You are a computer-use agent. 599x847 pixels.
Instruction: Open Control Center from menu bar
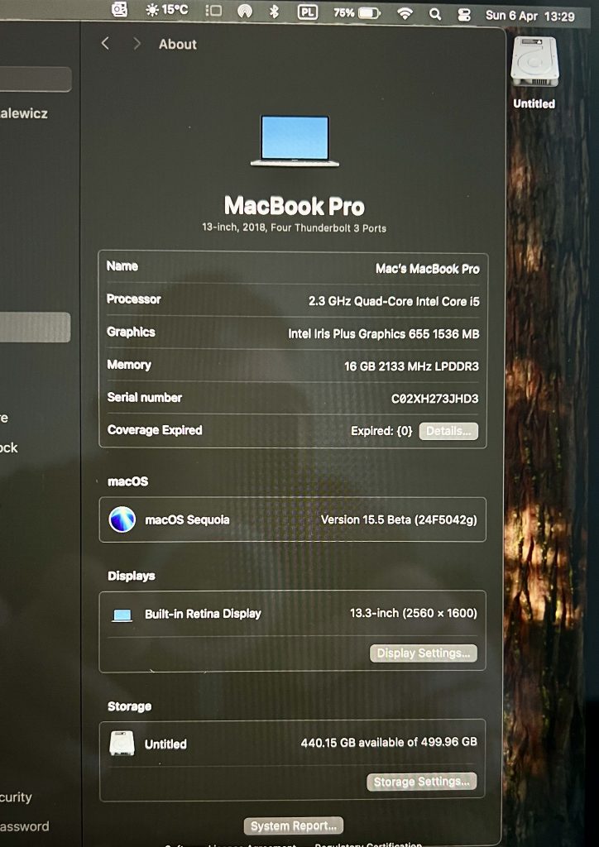pyautogui.click(x=464, y=14)
